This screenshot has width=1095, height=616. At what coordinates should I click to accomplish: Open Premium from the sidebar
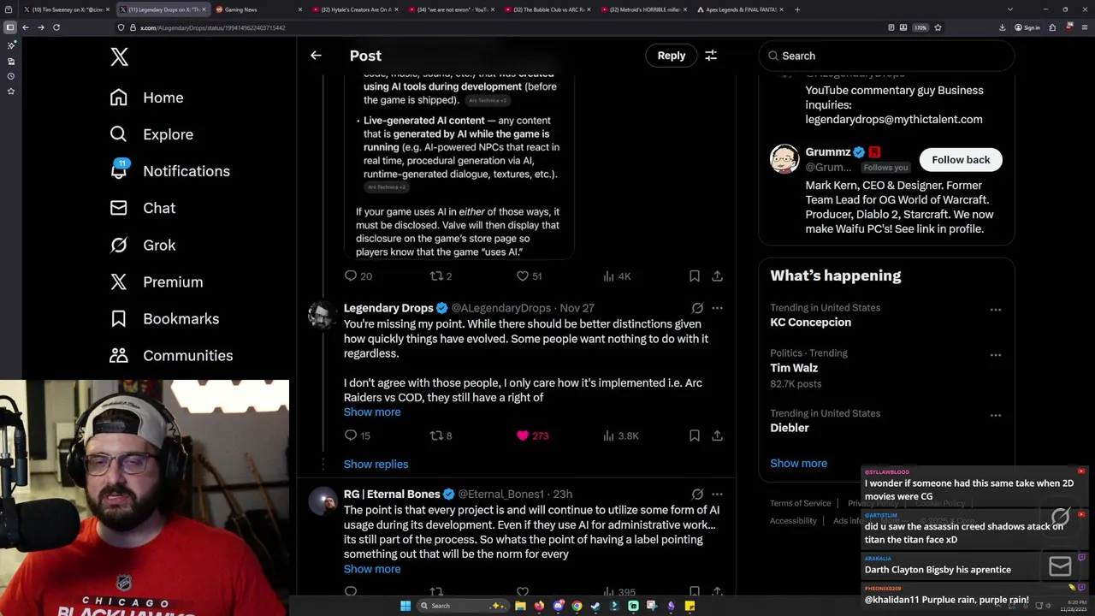[x=156, y=281]
